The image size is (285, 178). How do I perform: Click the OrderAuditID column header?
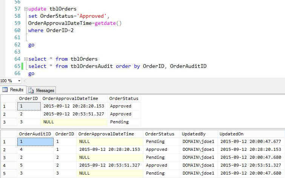(x=35, y=134)
